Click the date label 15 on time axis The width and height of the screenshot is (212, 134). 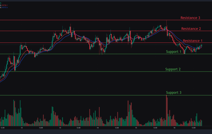[x=136, y=128]
